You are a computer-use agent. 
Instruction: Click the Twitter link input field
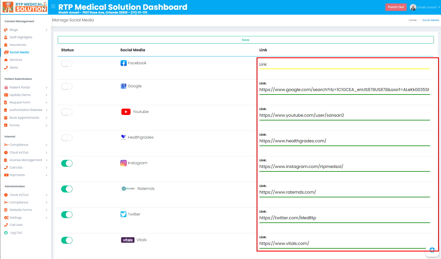(x=345, y=218)
